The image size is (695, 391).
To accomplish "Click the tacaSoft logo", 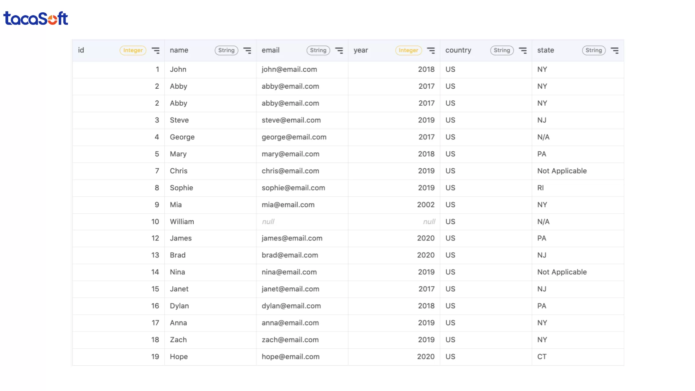I will point(35,18).
